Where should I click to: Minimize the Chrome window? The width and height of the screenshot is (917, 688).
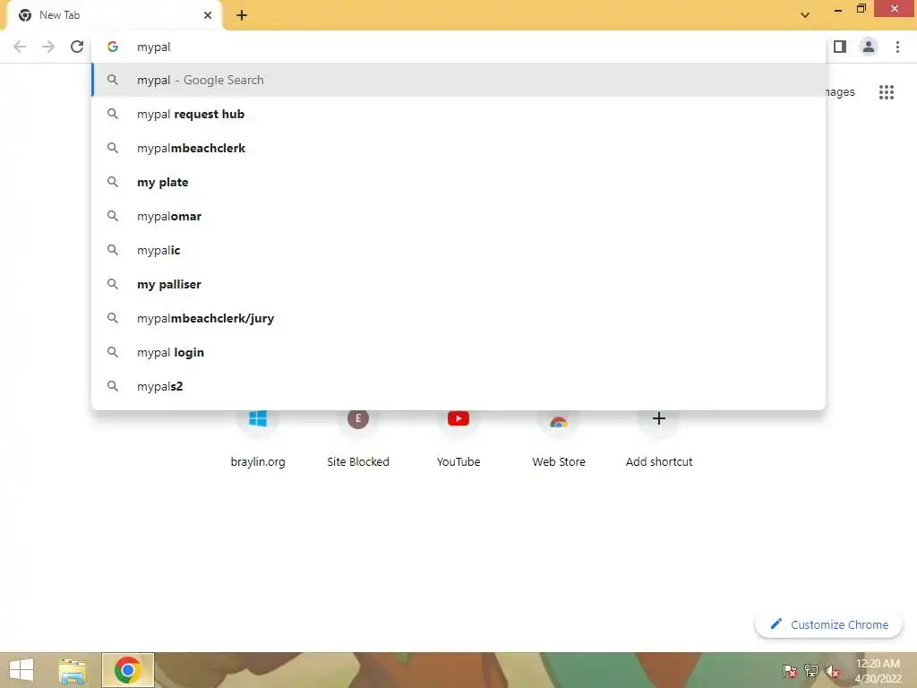point(838,9)
